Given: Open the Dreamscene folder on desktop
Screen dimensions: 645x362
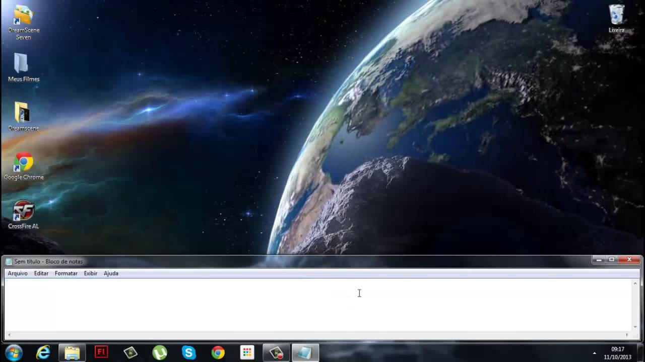Looking at the screenshot, I should tap(23, 117).
